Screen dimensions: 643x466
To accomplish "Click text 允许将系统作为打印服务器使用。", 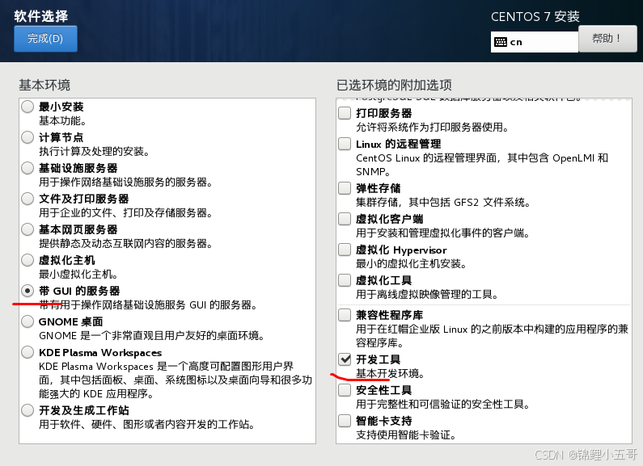I will tap(433, 128).
